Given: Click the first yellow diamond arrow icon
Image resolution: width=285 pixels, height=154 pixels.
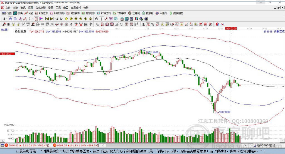Looking at the screenshot, I should tap(66, 19).
